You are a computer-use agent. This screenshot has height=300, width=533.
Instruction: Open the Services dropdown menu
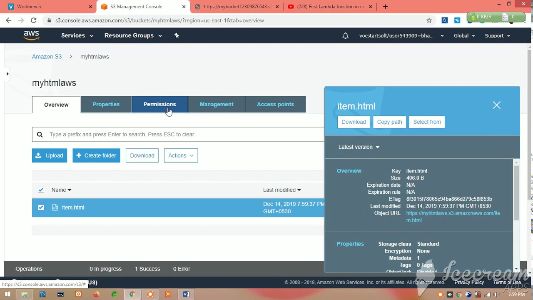point(77,35)
